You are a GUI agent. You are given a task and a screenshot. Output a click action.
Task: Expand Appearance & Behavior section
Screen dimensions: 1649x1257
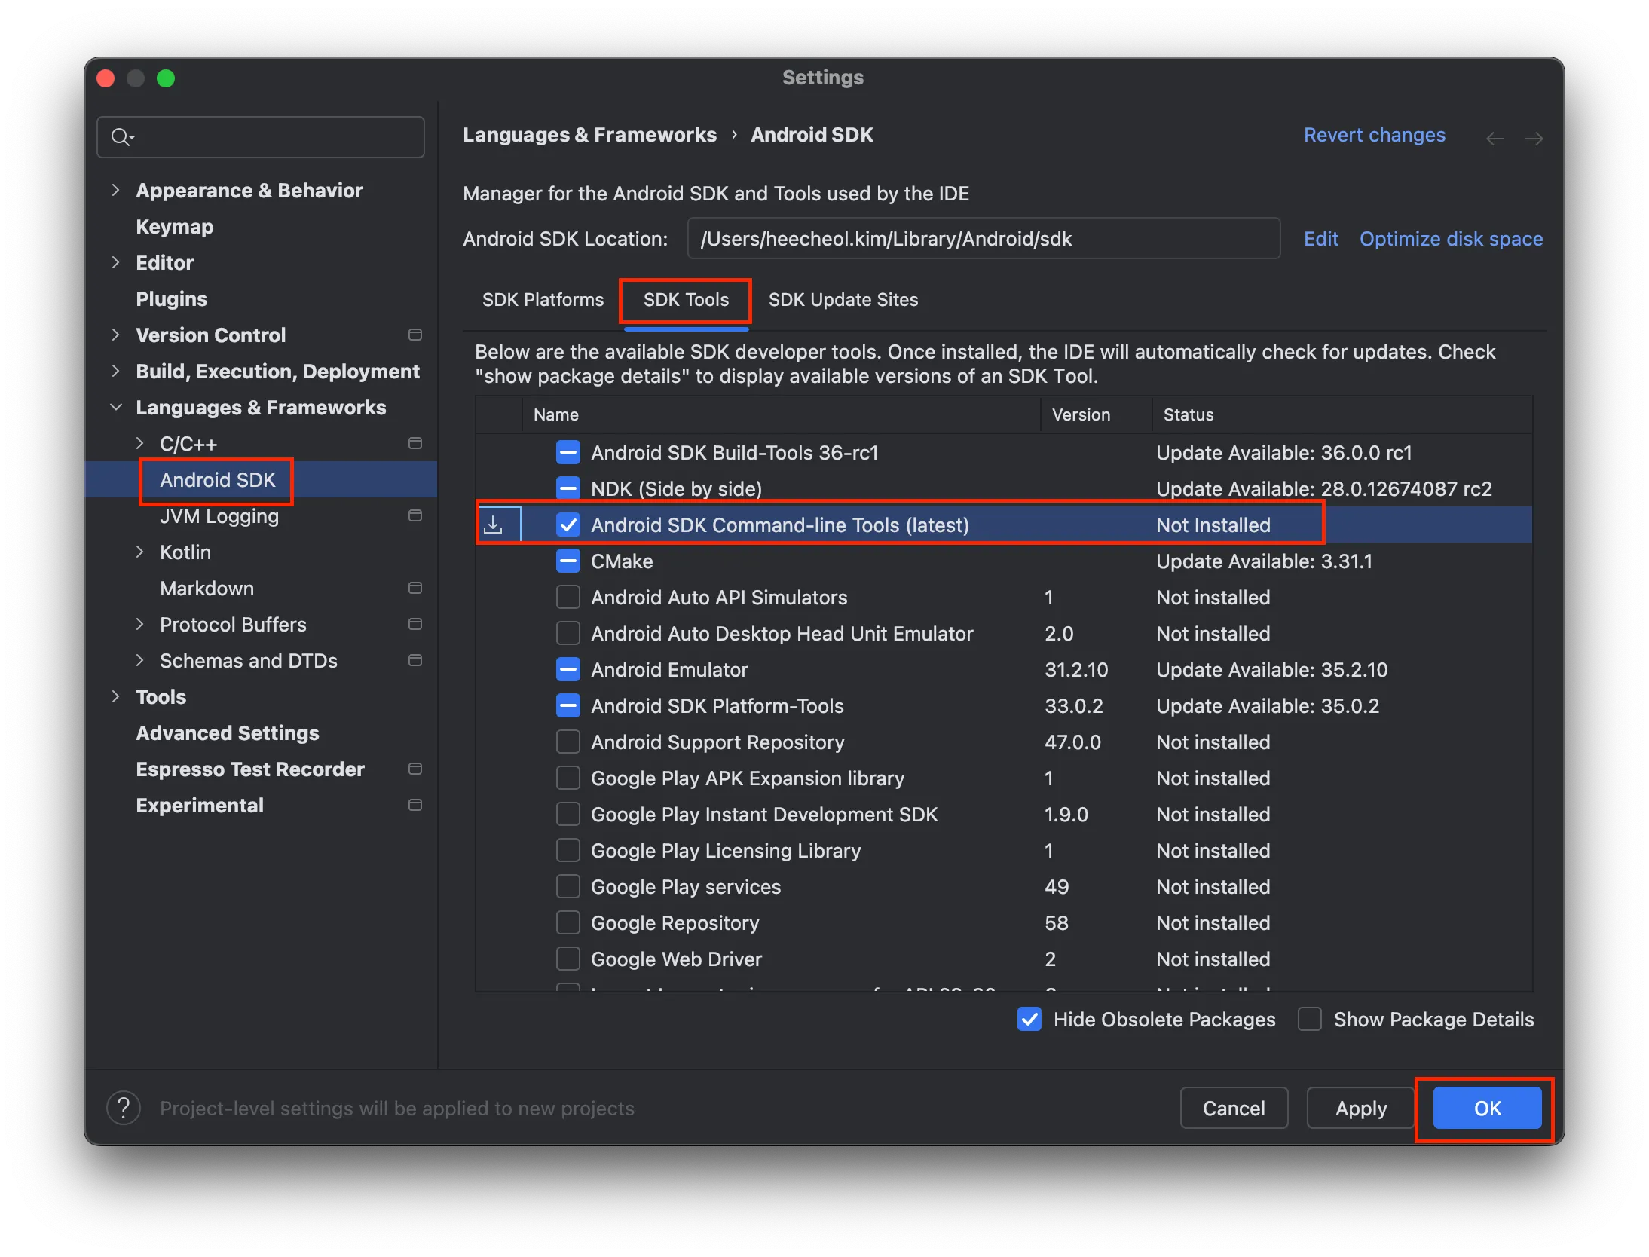(115, 190)
